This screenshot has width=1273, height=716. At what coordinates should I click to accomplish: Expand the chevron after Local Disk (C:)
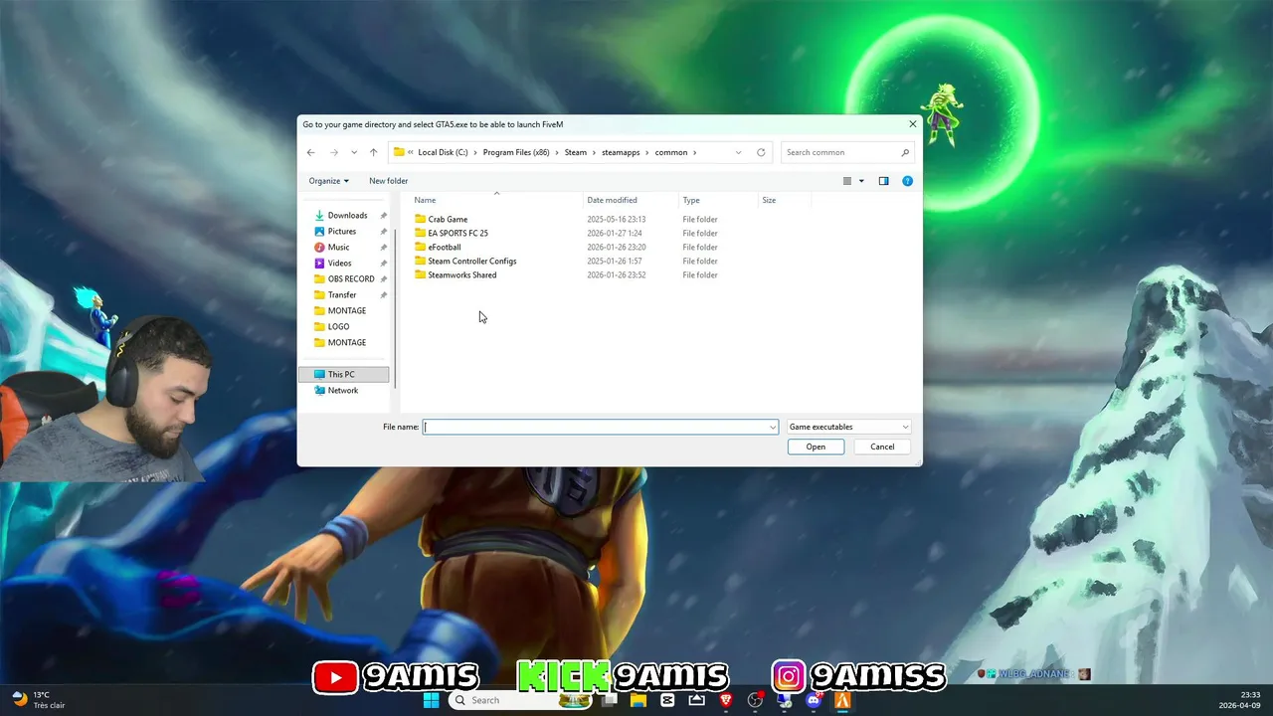coord(474,152)
